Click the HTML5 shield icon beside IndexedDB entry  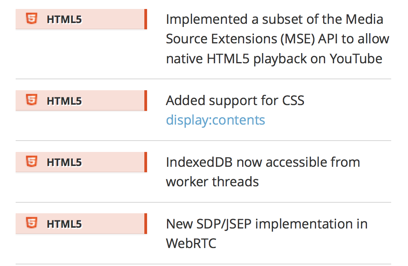coord(32,162)
